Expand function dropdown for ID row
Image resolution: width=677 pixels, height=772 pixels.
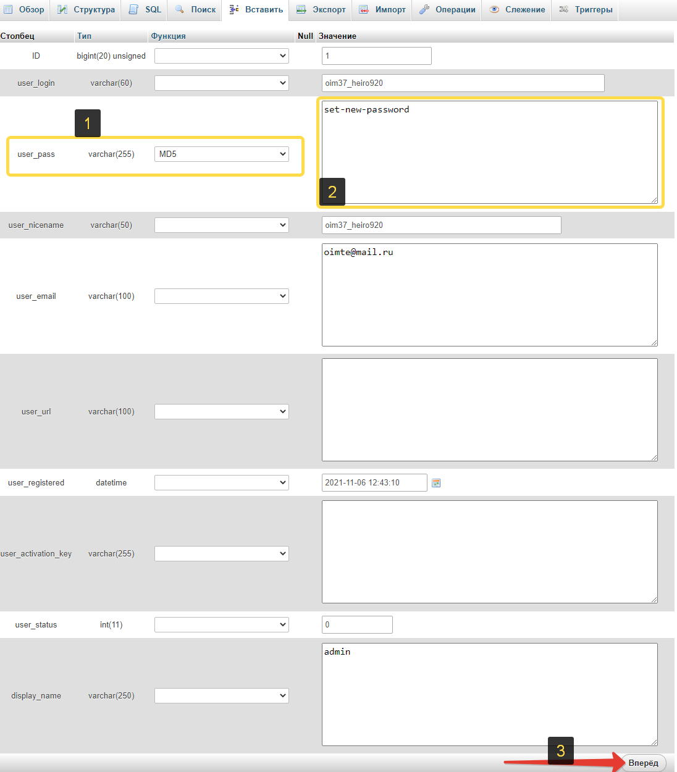point(222,56)
